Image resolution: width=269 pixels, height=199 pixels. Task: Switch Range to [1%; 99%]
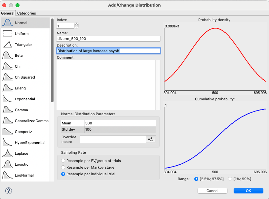pyautogui.click(x=230, y=179)
